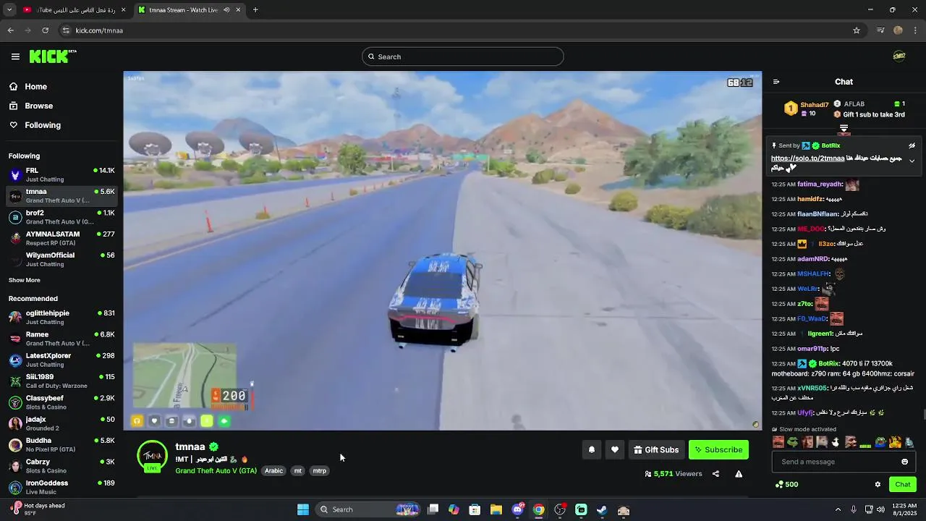
Task: Report stream via warning triangle icon
Action: (739, 474)
